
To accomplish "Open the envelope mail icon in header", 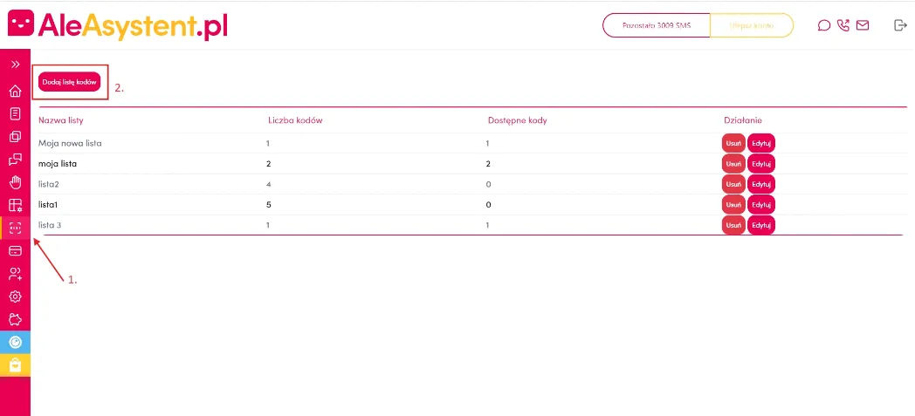I will coord(863,25).
